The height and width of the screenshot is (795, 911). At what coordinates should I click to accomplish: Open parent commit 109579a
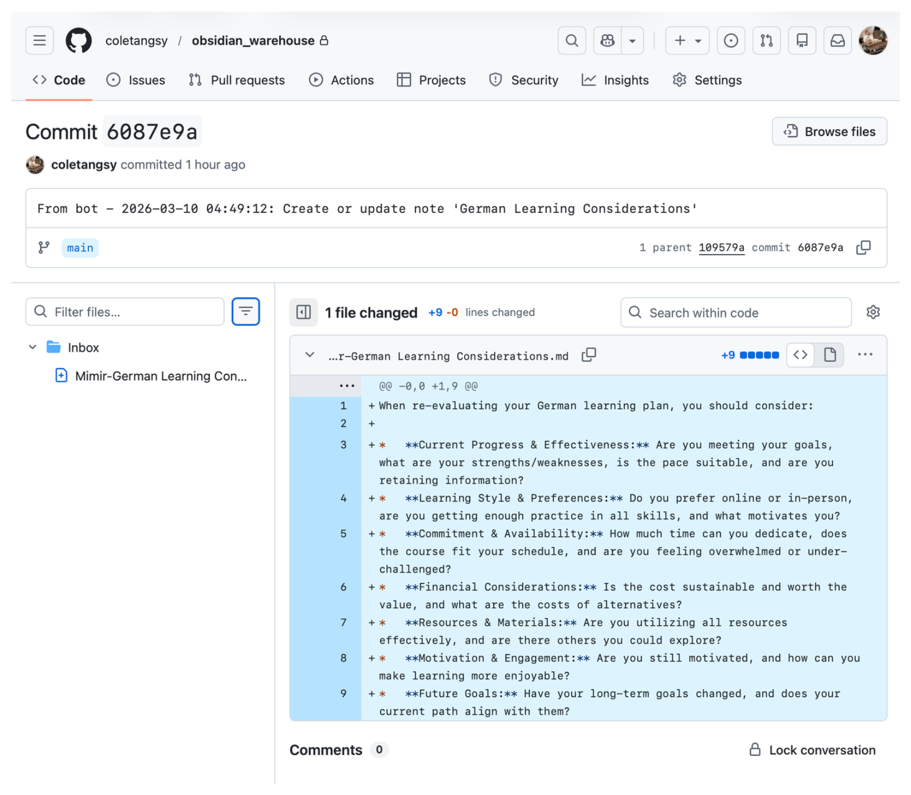[721, 248]
